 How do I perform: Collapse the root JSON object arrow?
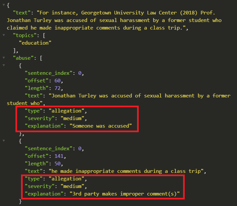tap(3, 5)
